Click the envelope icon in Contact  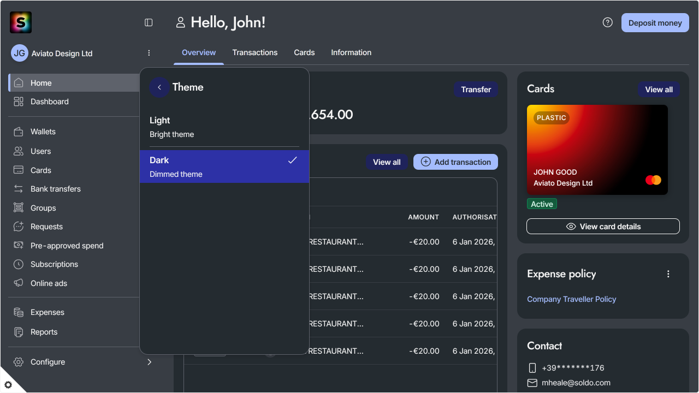(x=532, y=383)
